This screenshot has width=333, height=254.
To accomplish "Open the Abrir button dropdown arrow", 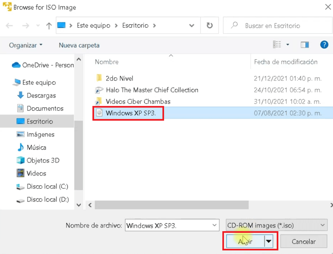I will pyautogui.click(x=269, y=242).
